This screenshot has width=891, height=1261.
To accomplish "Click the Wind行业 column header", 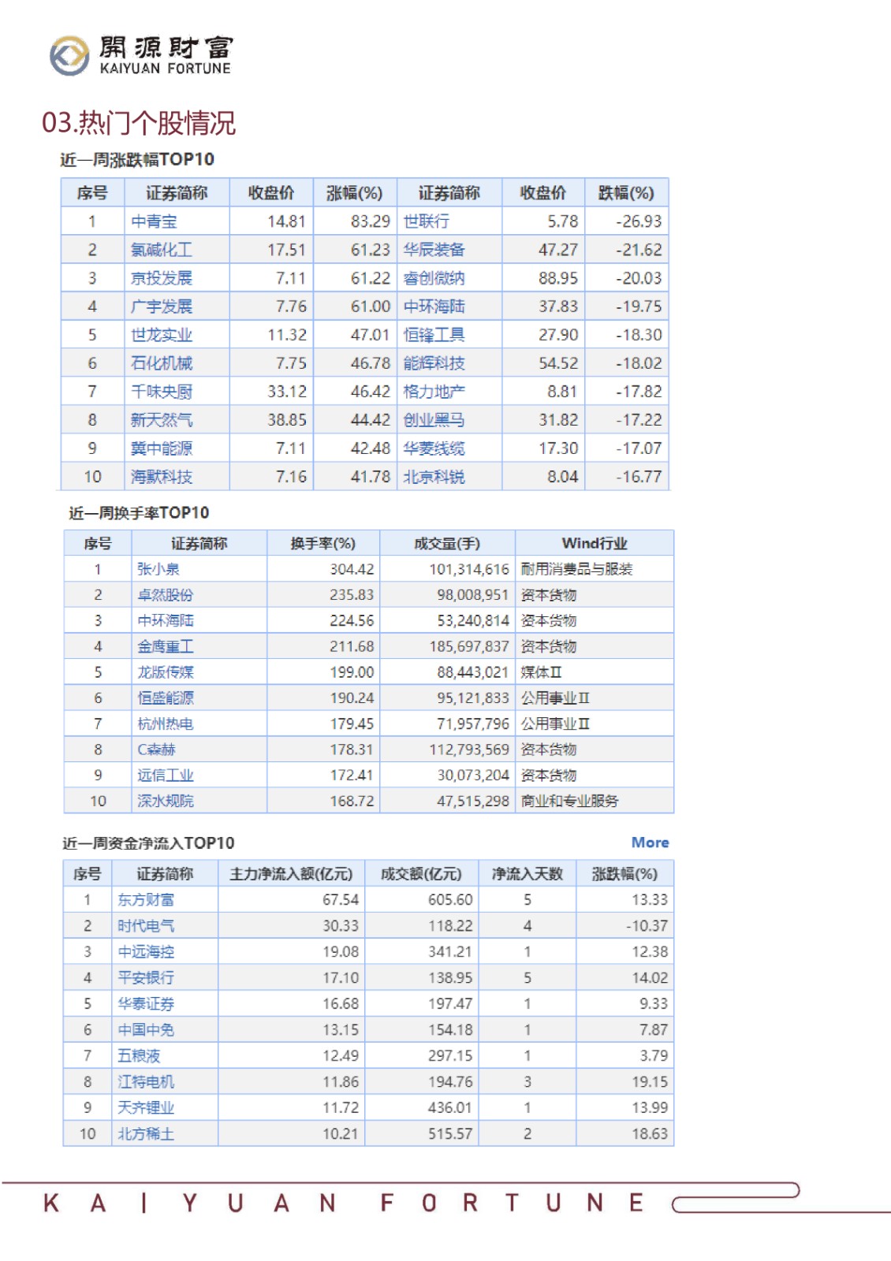I will coord(595,544).
